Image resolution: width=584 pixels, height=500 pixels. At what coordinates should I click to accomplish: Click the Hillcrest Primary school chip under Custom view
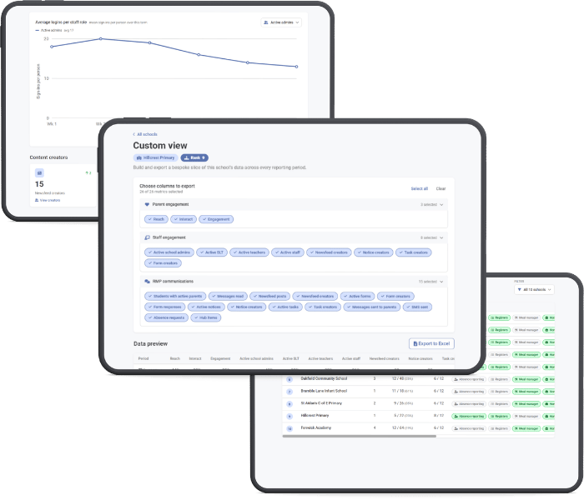[x=156, y=157]
